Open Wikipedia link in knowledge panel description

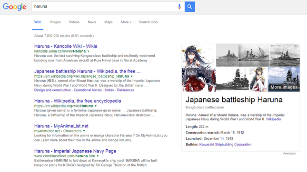[x=273, y=119]
